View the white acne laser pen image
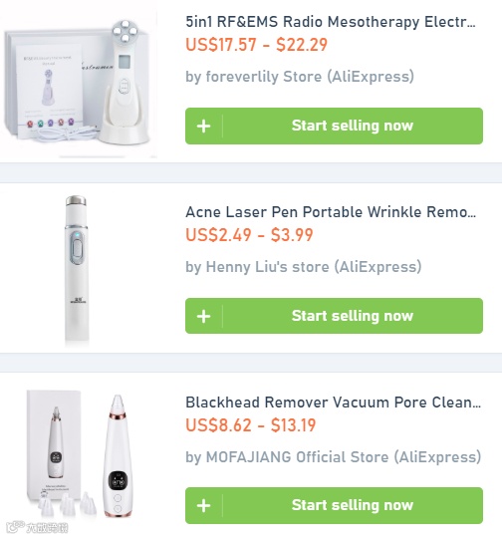502x539 pixels. [x=76, y=268]
